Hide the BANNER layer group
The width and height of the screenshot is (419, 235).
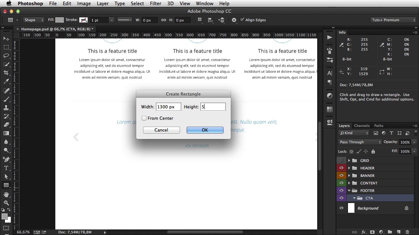pos(341,176)
